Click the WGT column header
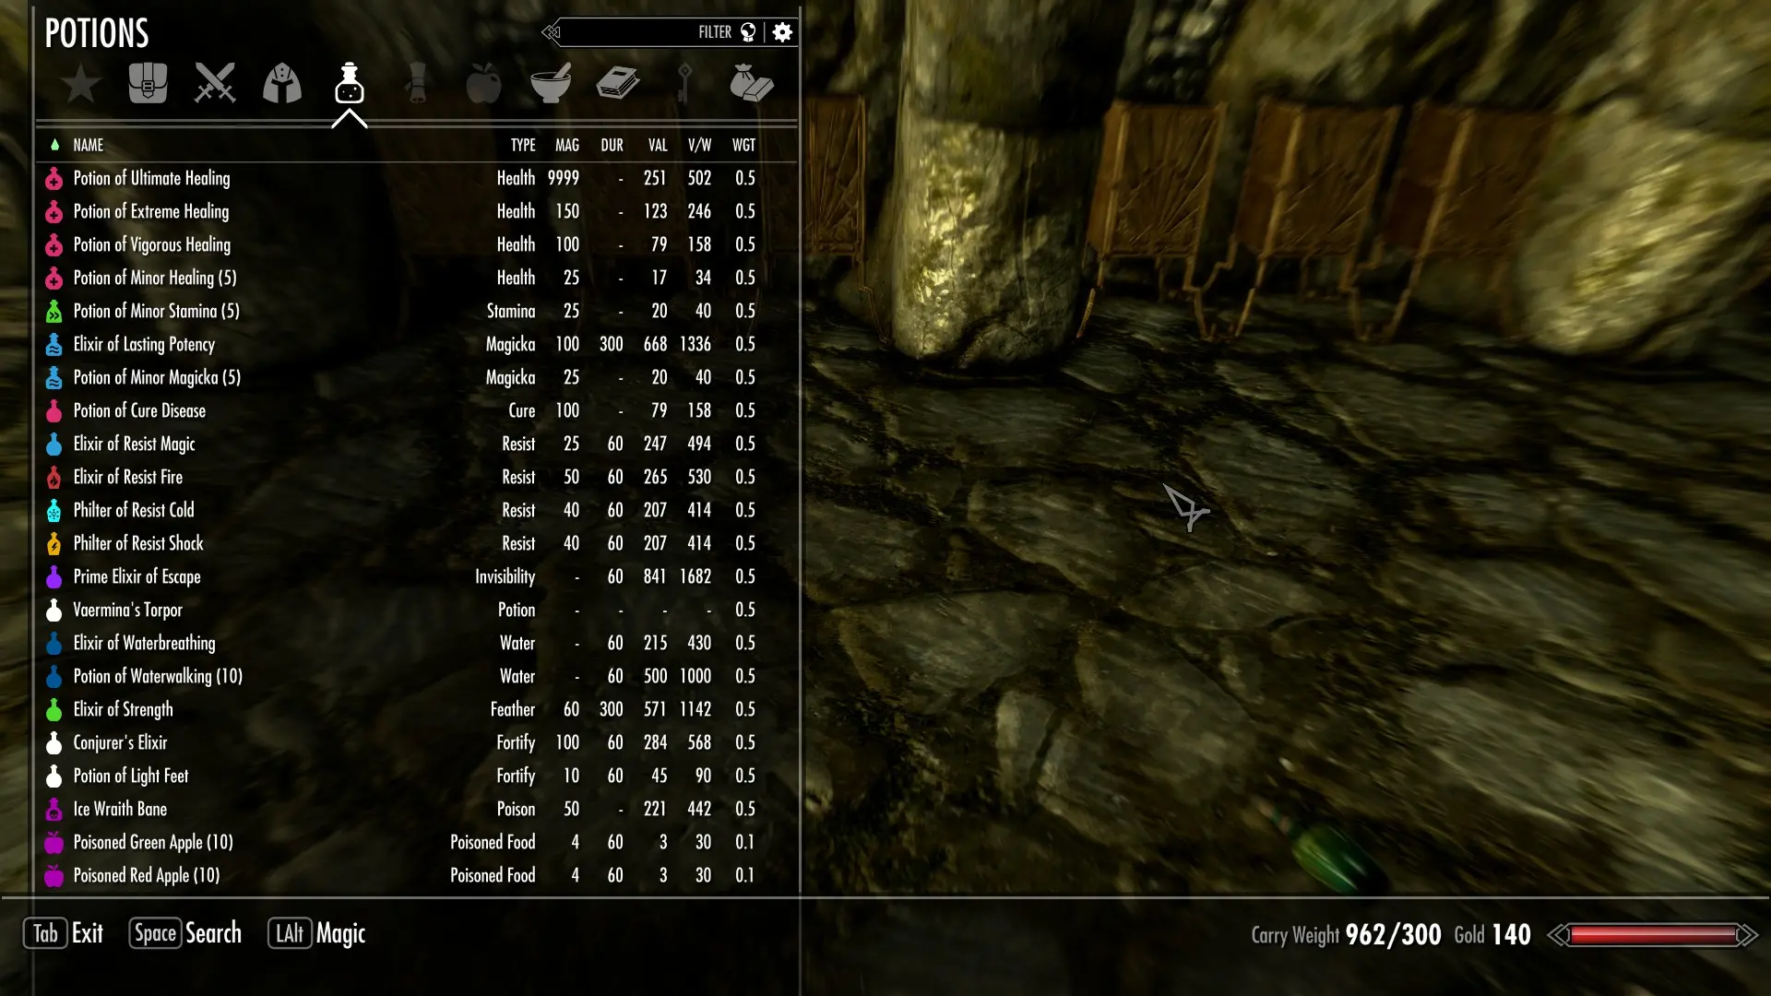The image size is (1771, 996). 743,145
